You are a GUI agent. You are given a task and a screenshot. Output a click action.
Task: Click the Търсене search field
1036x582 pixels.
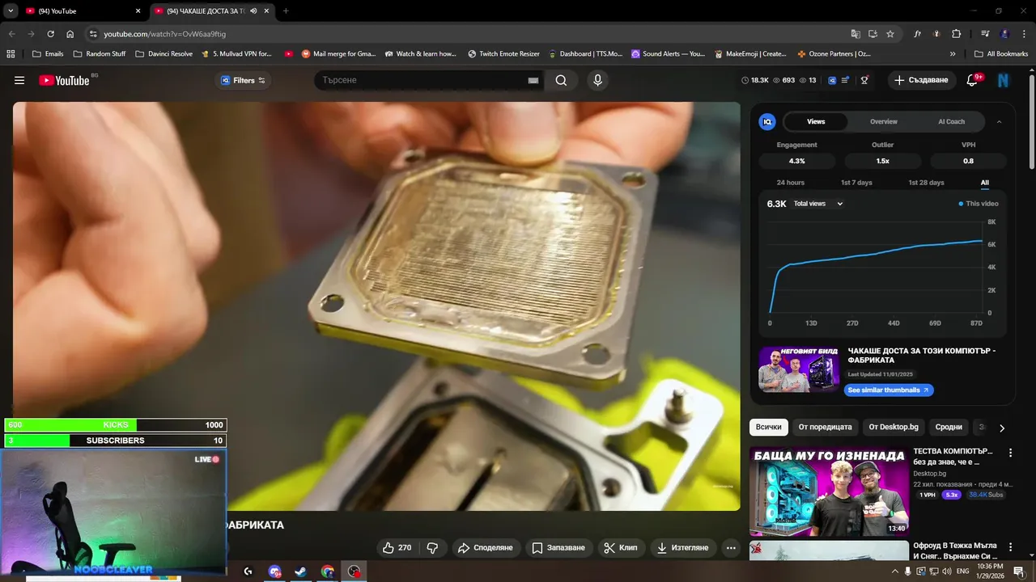[x=421, y=80]
